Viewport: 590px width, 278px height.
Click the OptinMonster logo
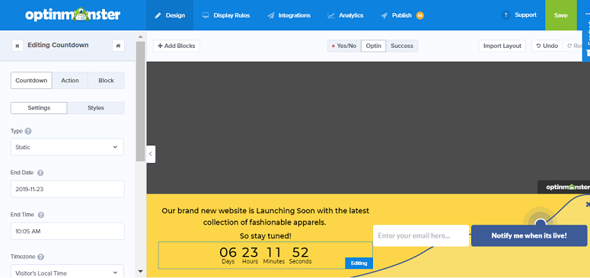(x=72, y=14)
